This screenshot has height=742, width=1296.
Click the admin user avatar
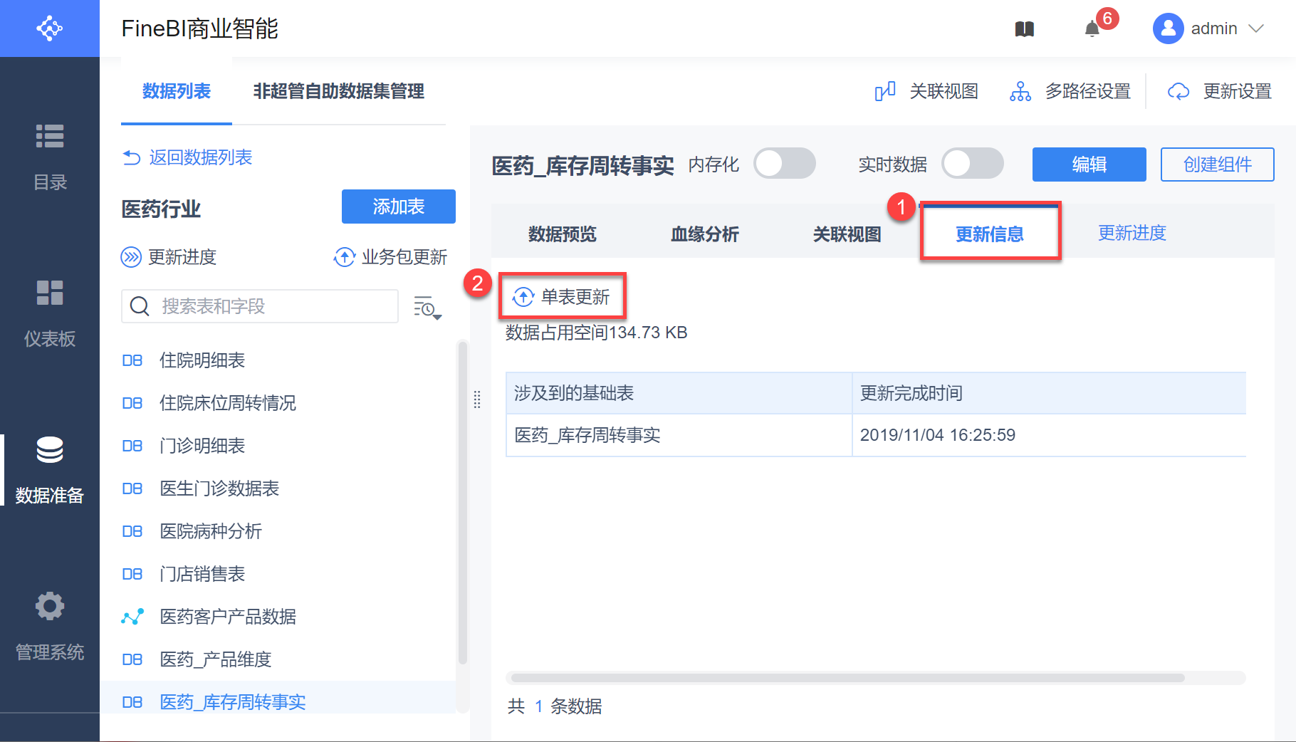(x=1168, y=28)
